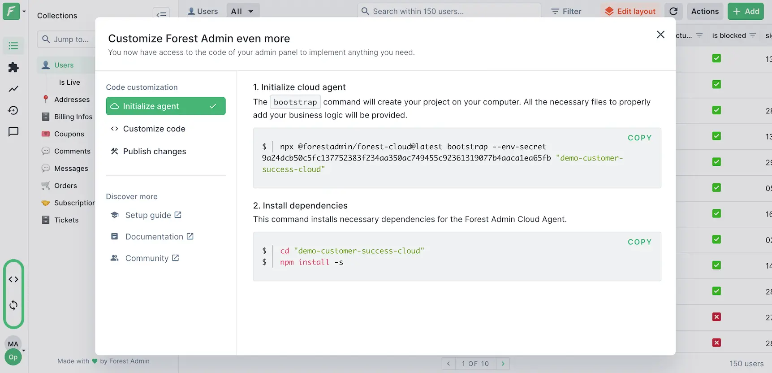Click the sync arrows icon in sidebar
The height and width of the screenshot is (373, 772).
pos(13,305)
